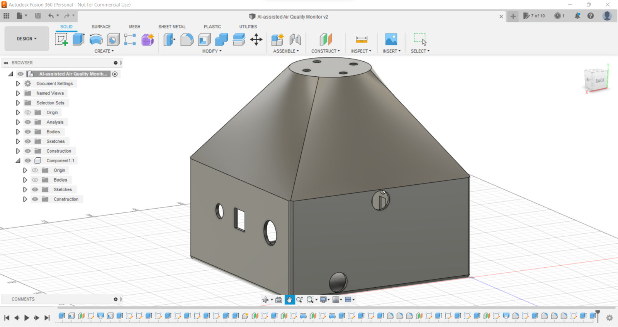Toggle visibility of Analysis folder
The width and height of the screenshot is (618, 327).
28,122
